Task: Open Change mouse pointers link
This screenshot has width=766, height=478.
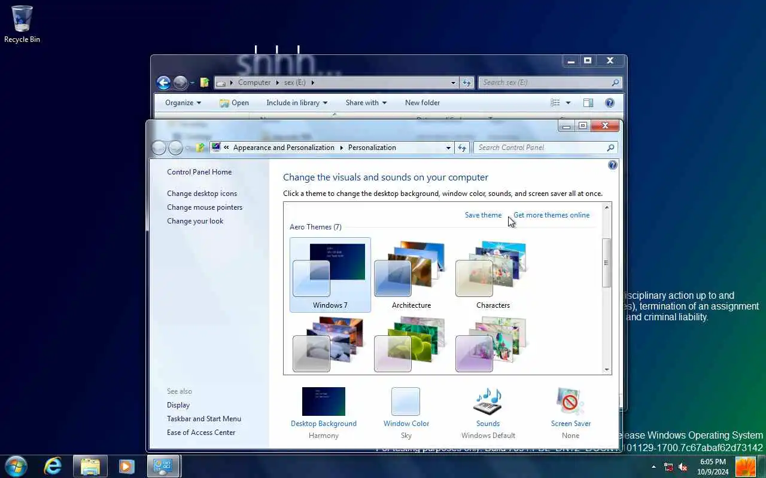Action: (205, 207)
